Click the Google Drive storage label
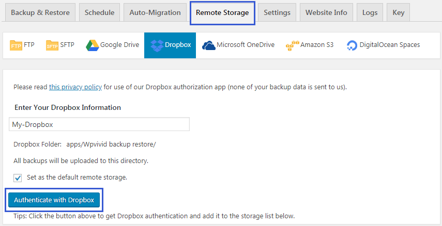Image resolution: width=442 pixels, height=226 pixels. pyautogui.click(x=119, y=45)
